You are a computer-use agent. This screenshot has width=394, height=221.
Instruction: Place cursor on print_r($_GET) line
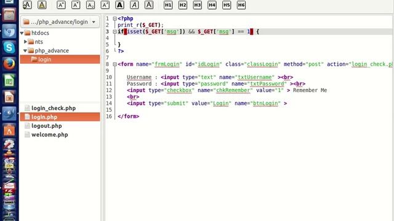pos(140,25)
